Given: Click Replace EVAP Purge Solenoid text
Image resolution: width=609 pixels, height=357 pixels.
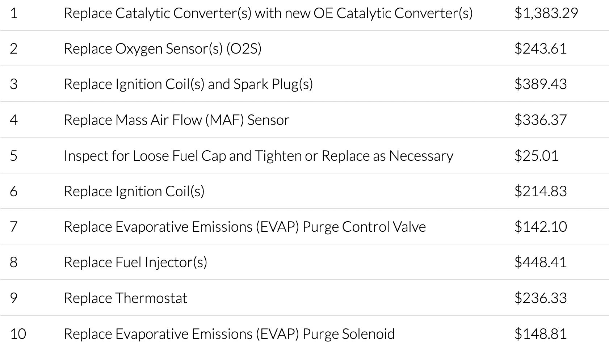Looking at the screenshot, I should coord(229,334).
